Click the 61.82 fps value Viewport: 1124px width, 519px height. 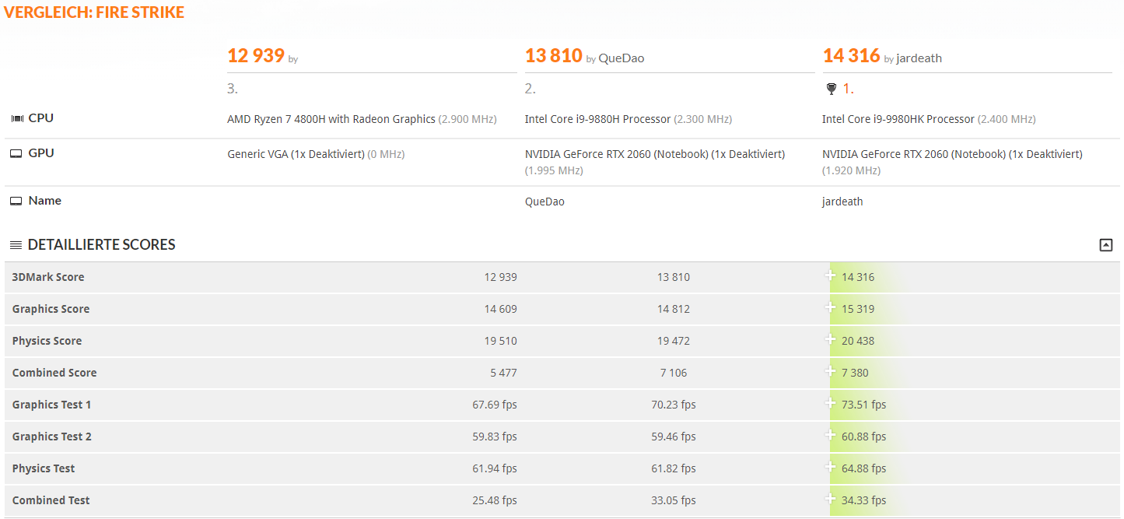tap(674, 468)
